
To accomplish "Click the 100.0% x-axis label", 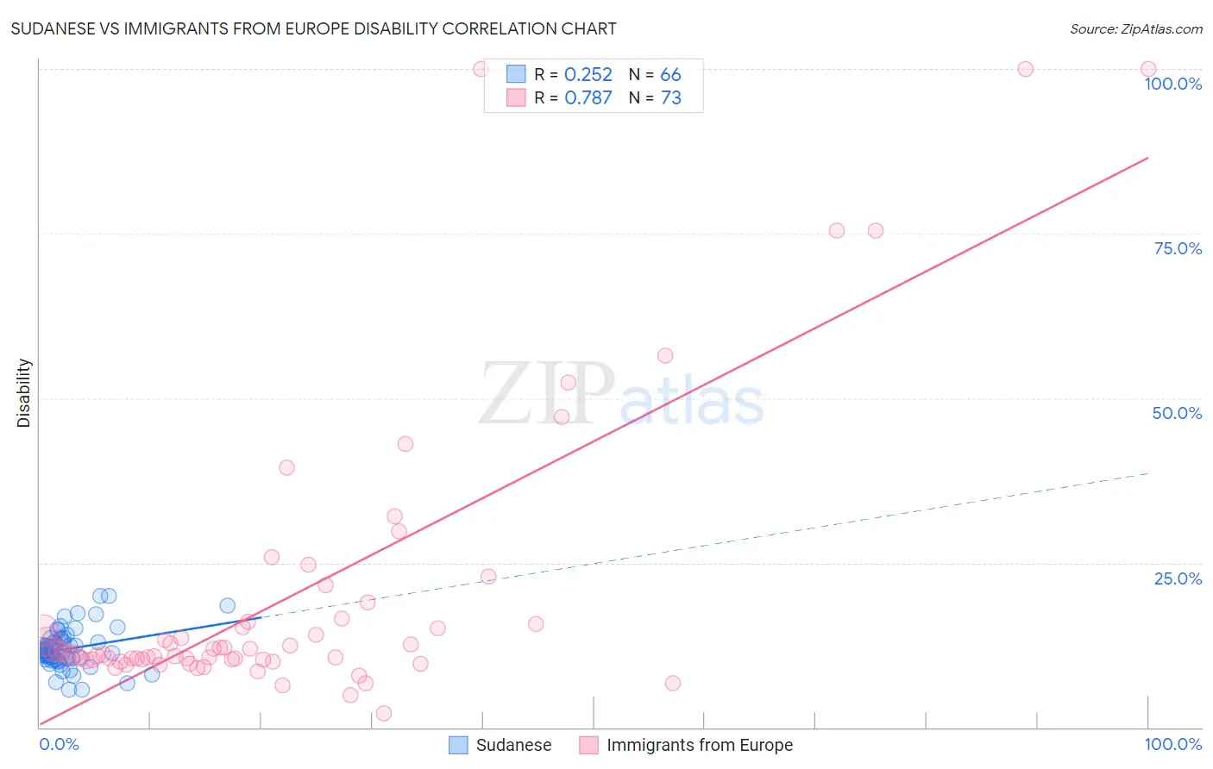I will [1173, 744].
